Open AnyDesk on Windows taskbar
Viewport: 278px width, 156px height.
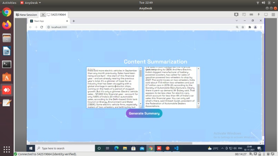159,148
